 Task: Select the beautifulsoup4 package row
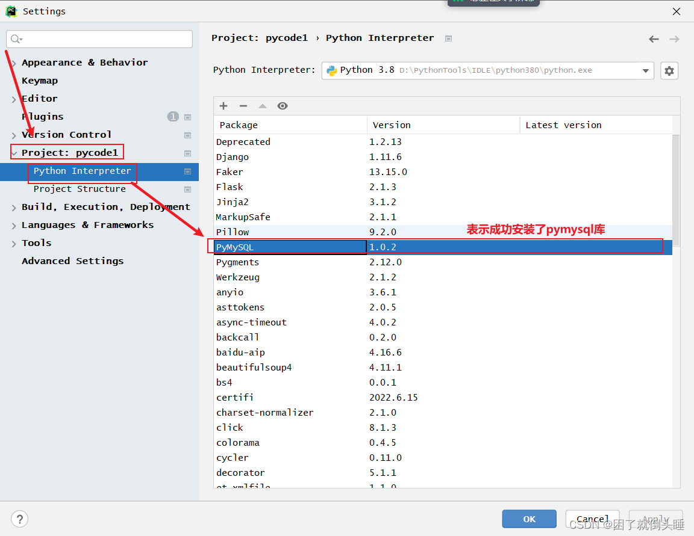443,367
